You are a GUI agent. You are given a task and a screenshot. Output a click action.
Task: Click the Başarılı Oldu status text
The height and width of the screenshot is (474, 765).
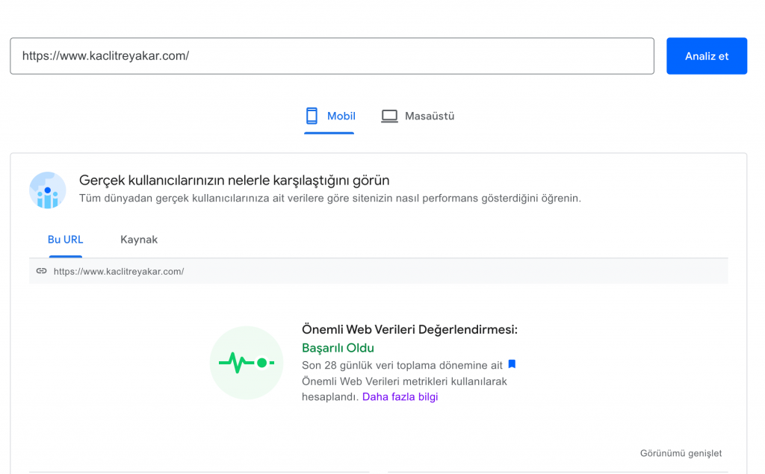(x=338, y=348)
